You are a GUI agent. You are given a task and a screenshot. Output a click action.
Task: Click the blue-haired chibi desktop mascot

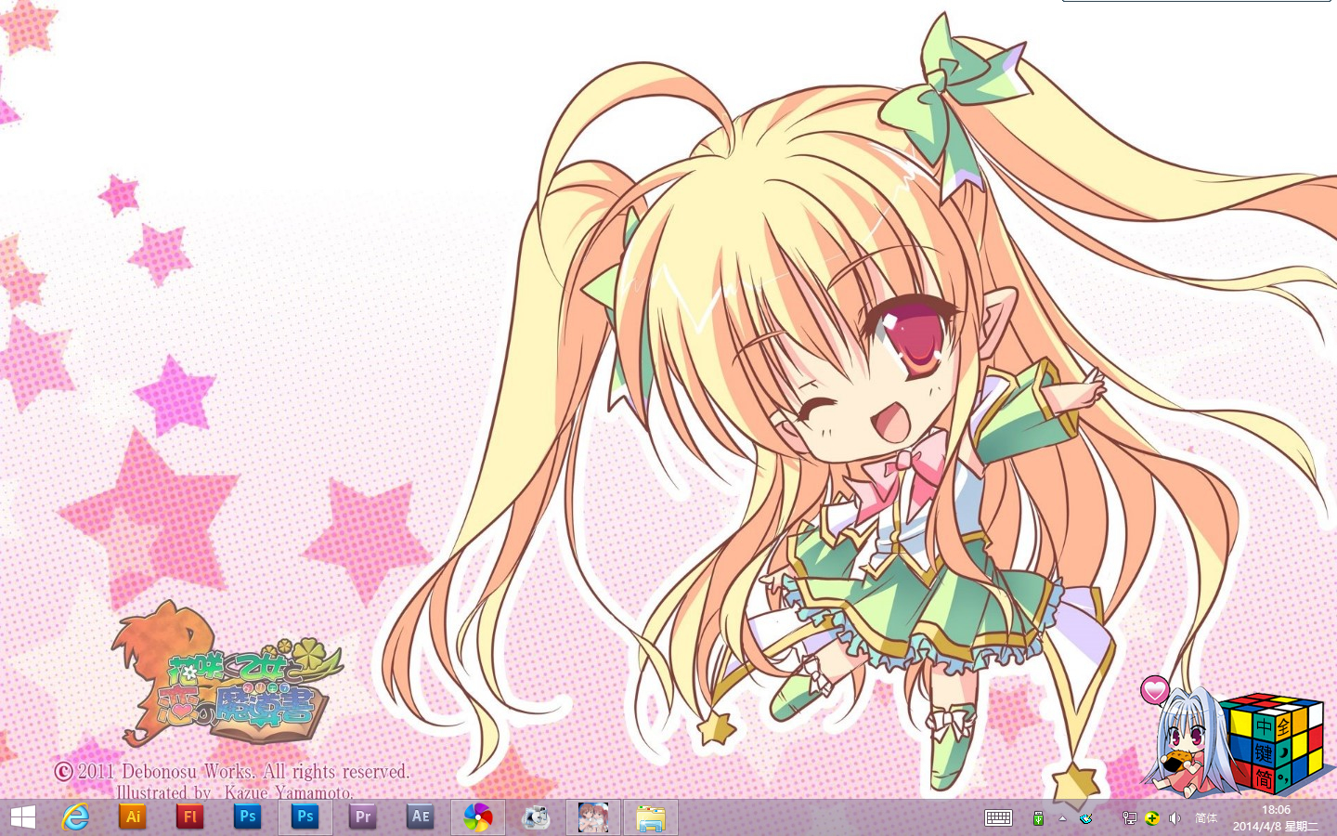click(x=1188, y=743)
